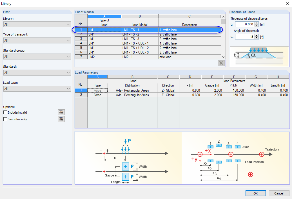Decrease angle of dispersal value

[x=257, y=38]
